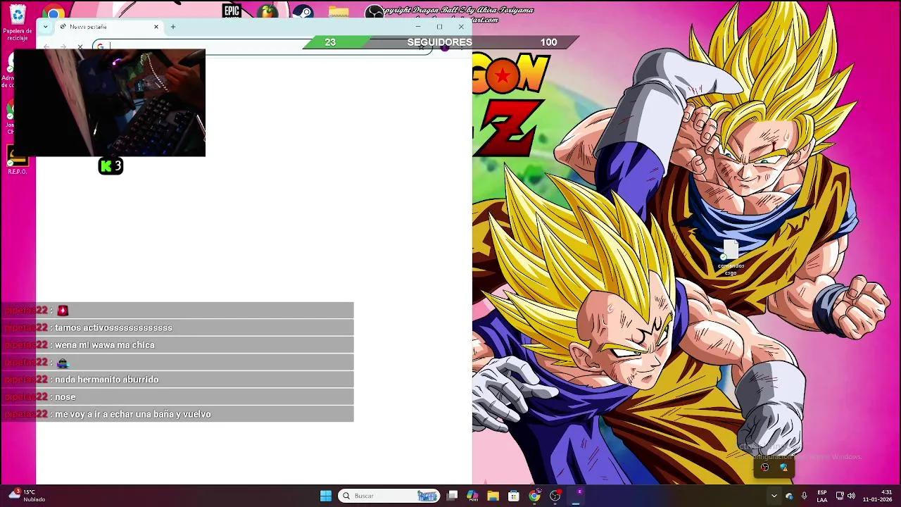The height and width of the screenshot is (507, 901).
Task: Select the 'Nueva pestaña' Chrome tab
Action: 109,27
